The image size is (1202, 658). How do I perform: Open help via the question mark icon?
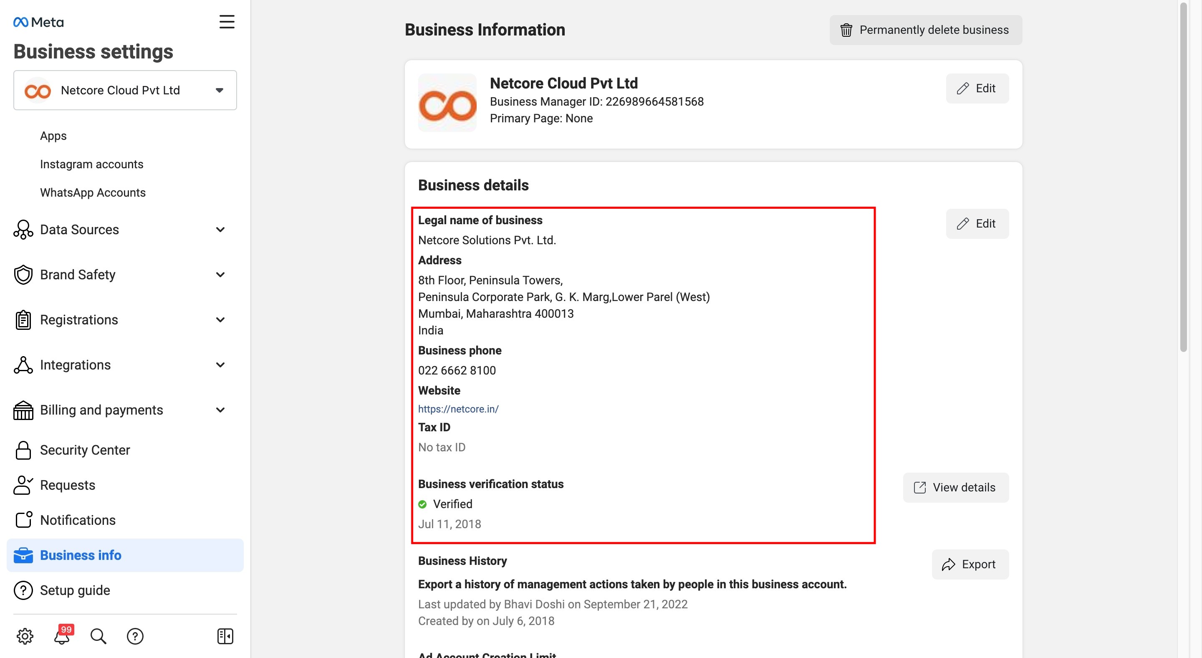pyautogui.click(x=134, y=635)
